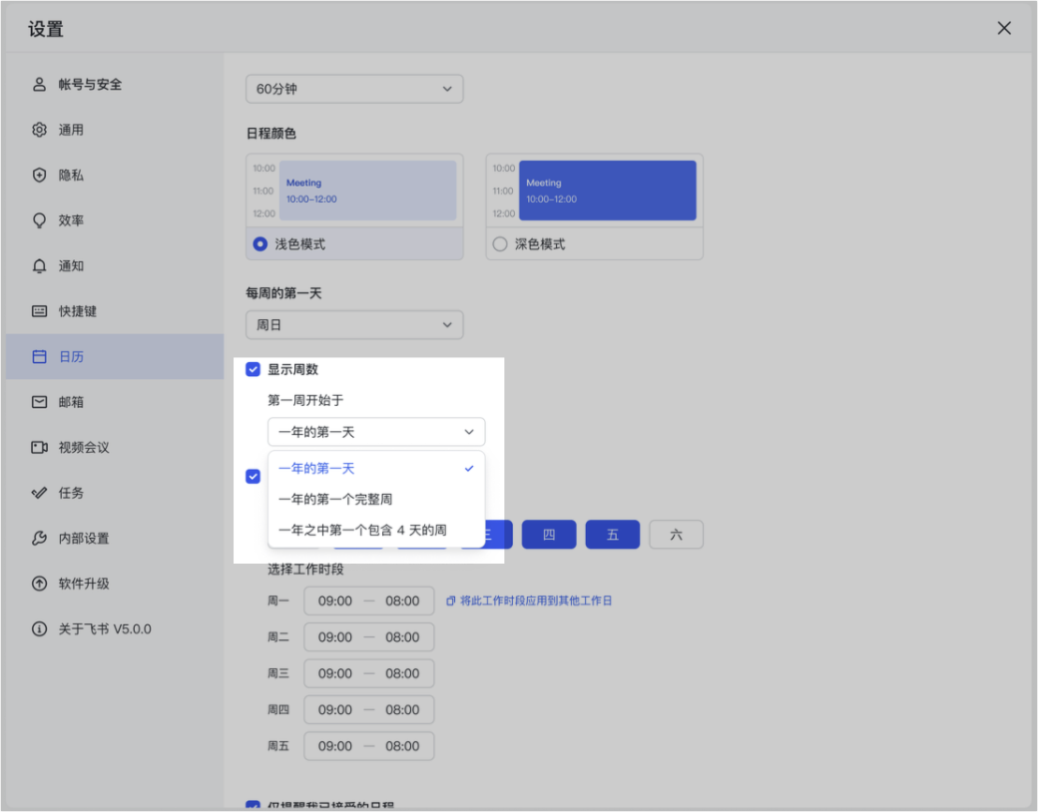Click the 任务 checkmark icon
1038x812 pixels.
[40, 493]
